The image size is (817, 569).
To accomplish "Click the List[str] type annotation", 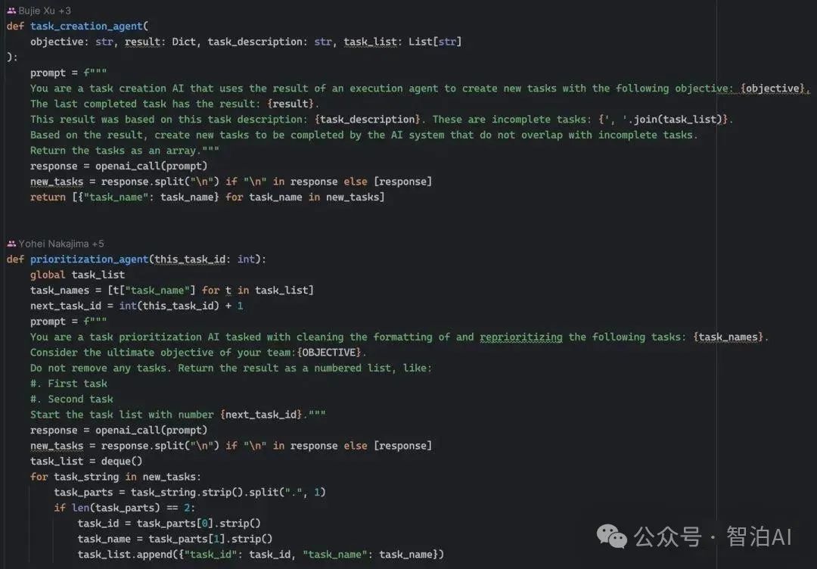I will [x=435, y=42].
